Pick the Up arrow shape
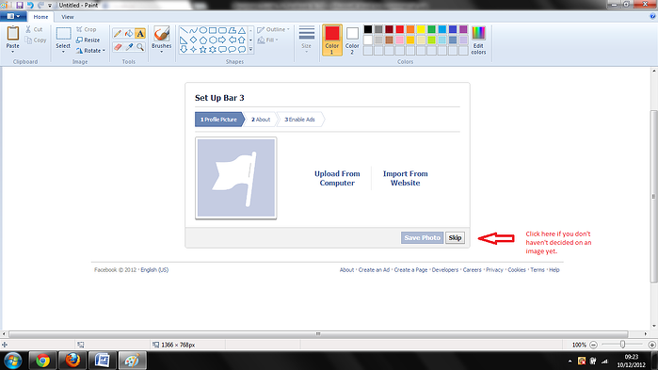The height and width of the screenshot is (370, 658). pos(242,40)
